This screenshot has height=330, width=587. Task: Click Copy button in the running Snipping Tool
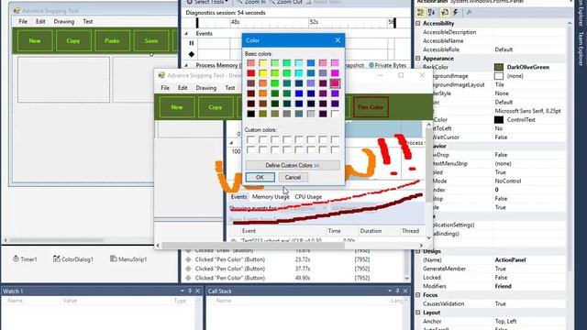pyautogui.click(x=216, y=107)
